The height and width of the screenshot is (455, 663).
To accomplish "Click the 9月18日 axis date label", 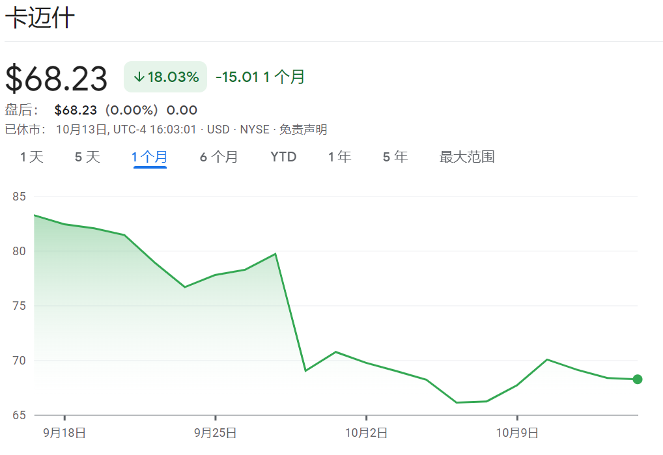I will [64, 433].
